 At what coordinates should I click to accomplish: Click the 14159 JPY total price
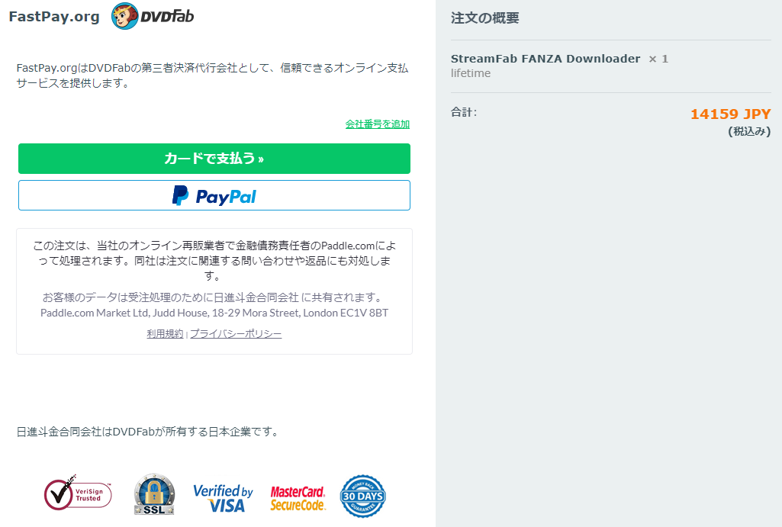(x=731, y=114)
